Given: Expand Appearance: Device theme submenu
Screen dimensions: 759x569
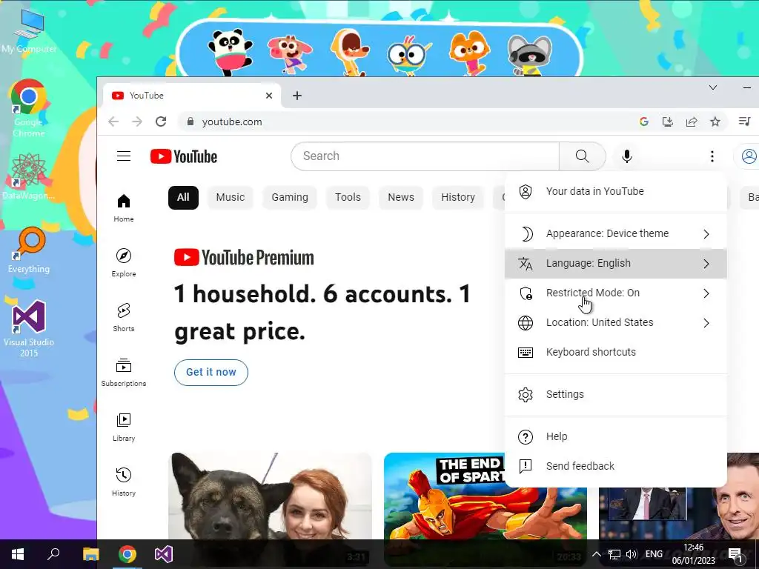Looking at the screenshot, I should pos(615,233).
